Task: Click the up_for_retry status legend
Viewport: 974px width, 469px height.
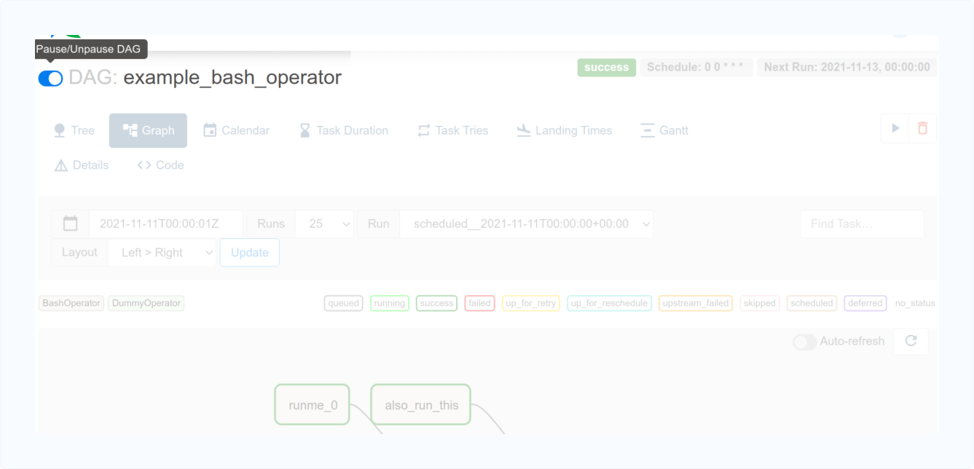Action: point(531,303)
